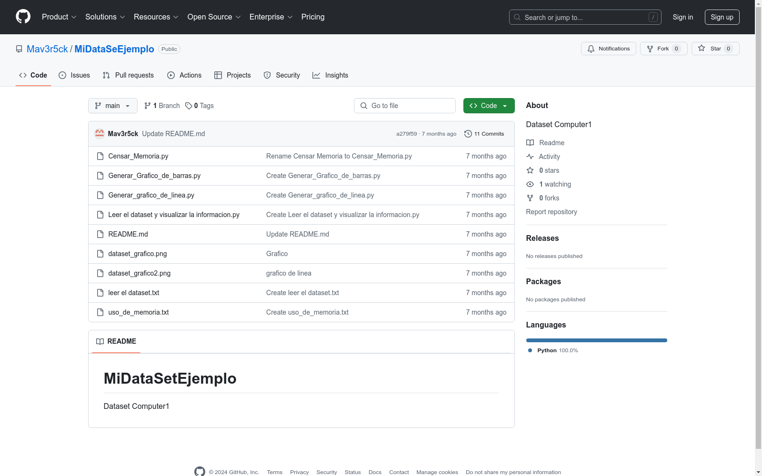Viewport: 762px width, 476px height.
Task: Open the main branch selector dropdown
Action: (113, 106)
